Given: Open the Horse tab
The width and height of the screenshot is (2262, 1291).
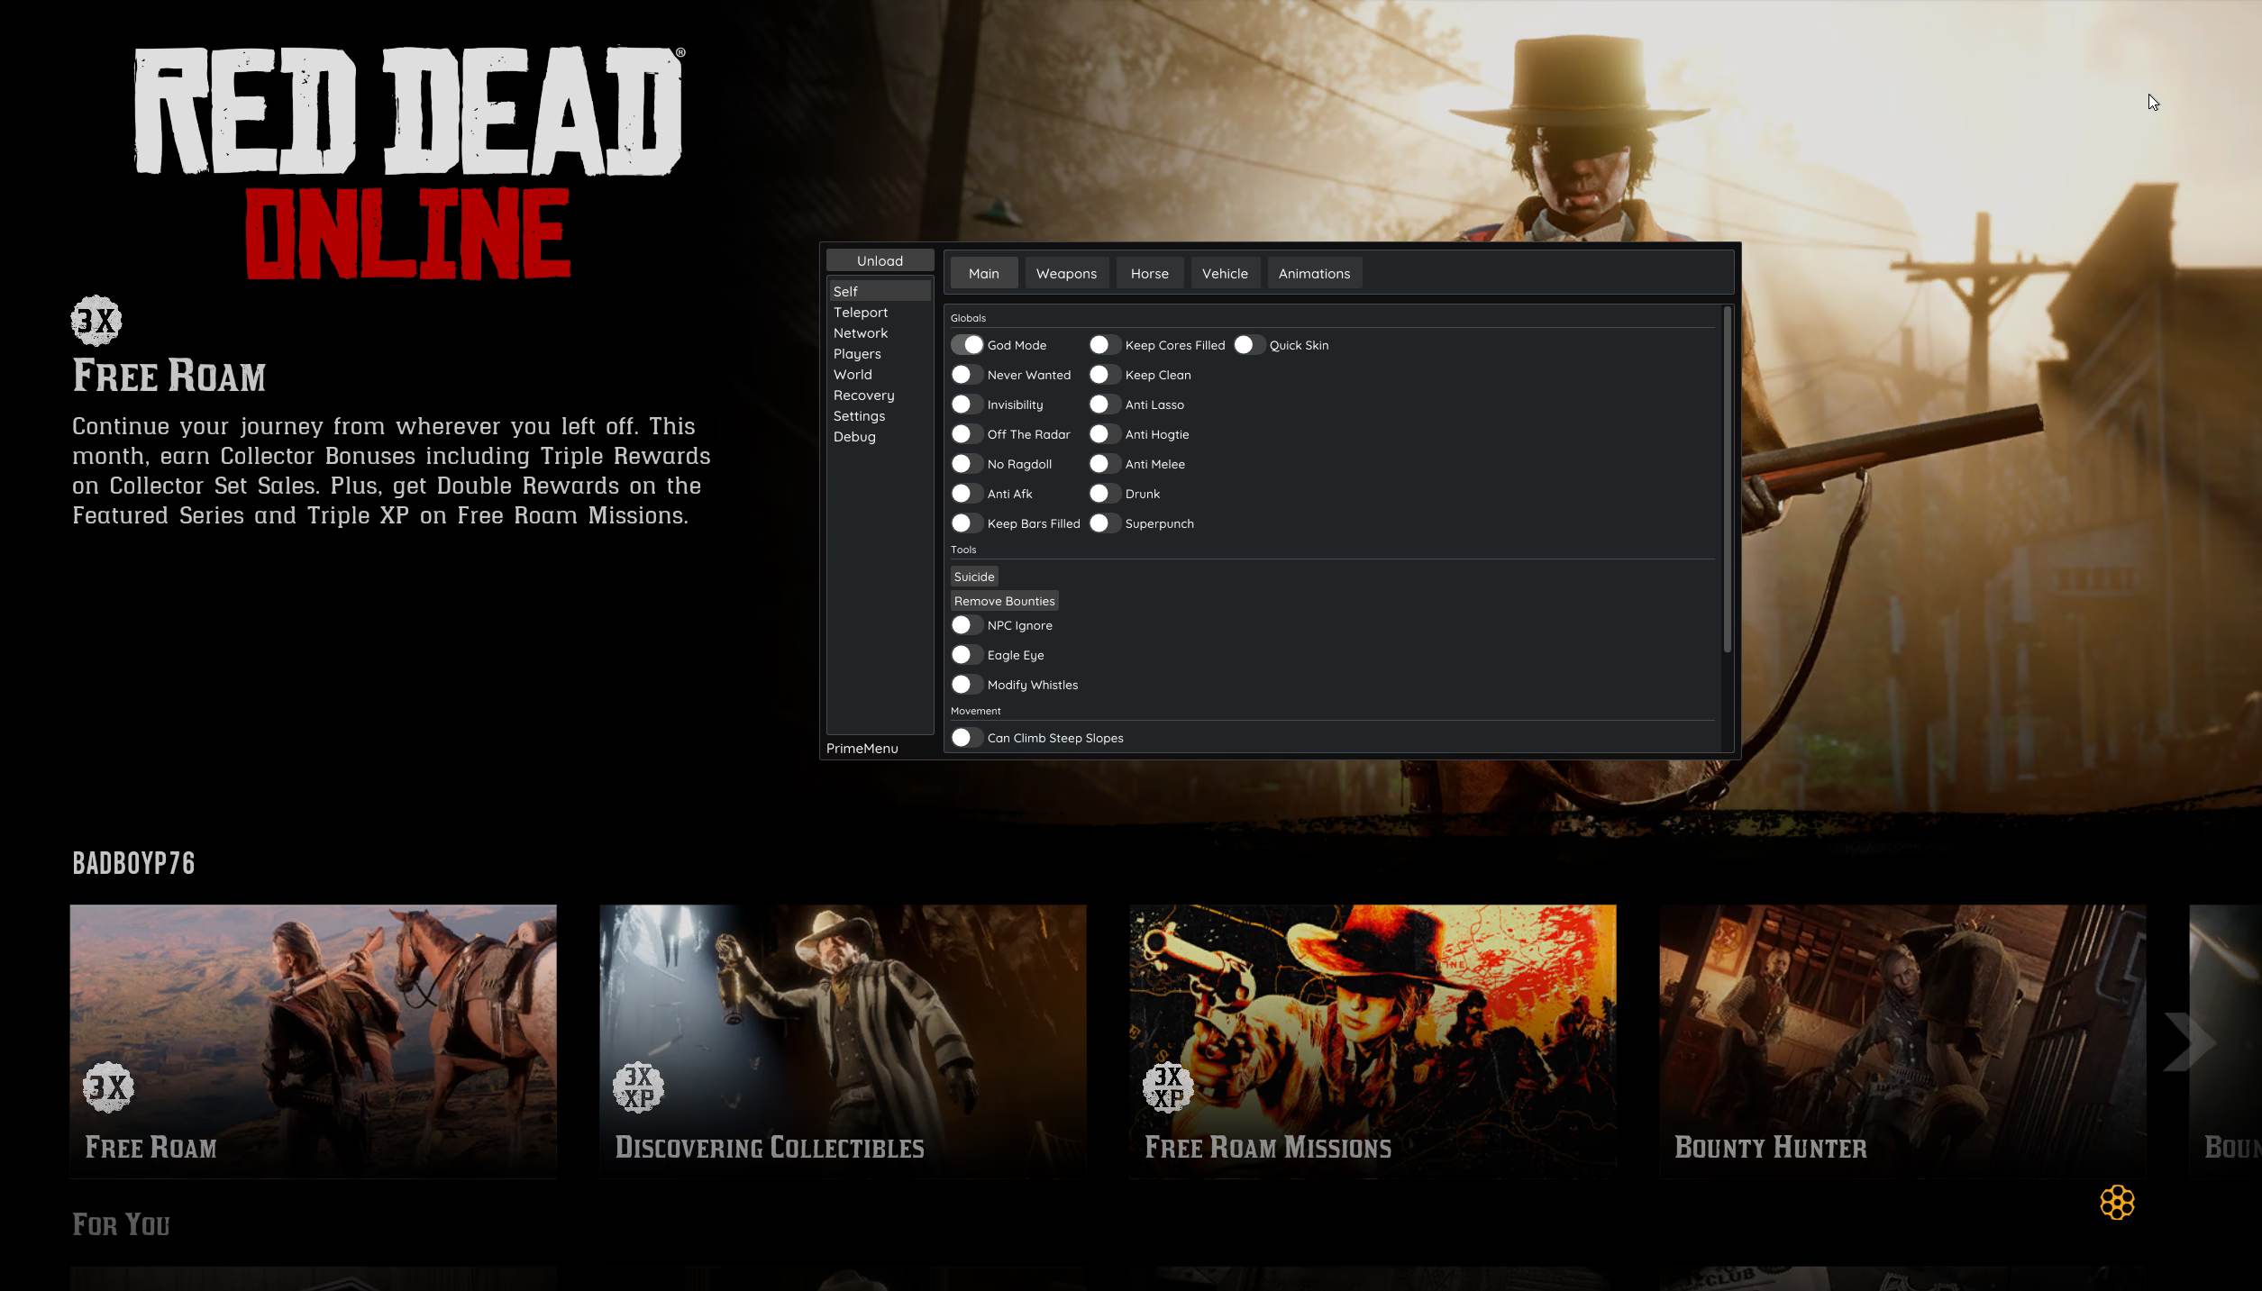Looking at the screenshot, I should (x=1149, y=273).
